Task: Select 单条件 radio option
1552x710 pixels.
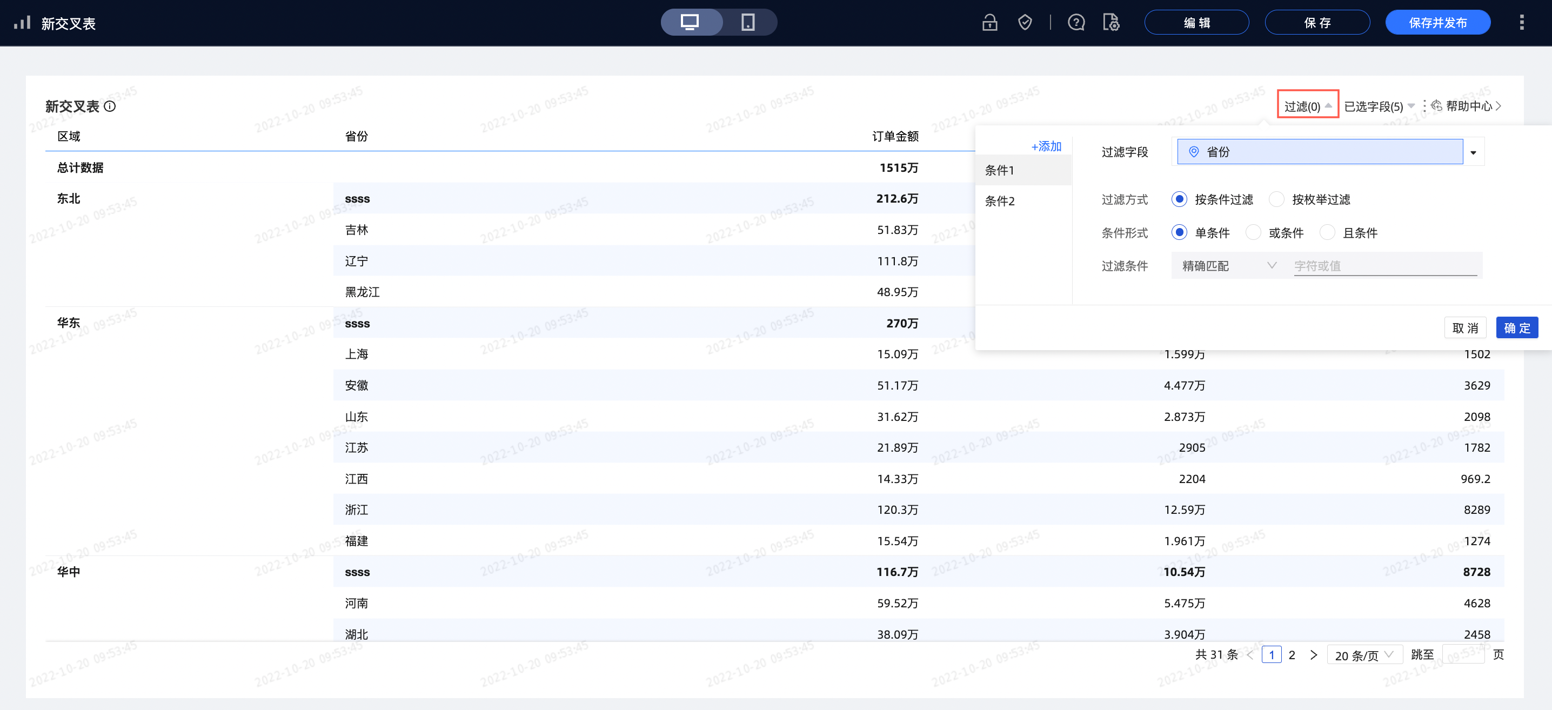Action: point(1179,232)
